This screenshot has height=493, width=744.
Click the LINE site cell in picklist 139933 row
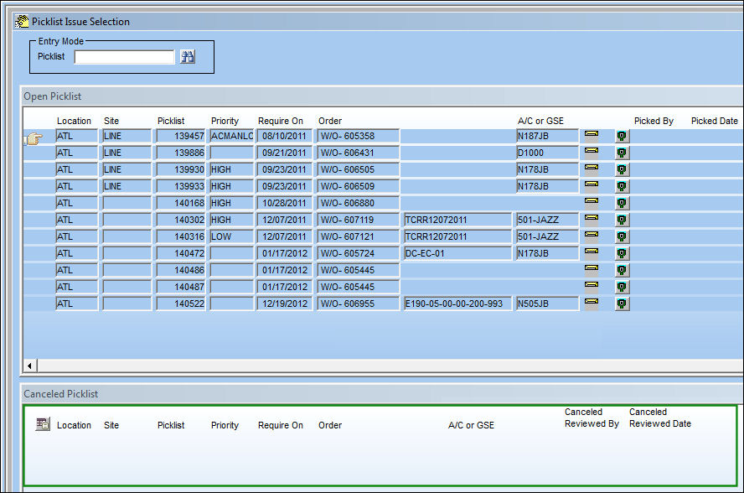(127, 186)
